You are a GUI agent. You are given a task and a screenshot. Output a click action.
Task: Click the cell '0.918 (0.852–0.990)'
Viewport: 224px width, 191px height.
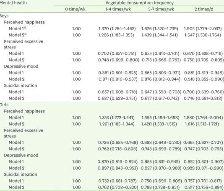tap(204, 79)
